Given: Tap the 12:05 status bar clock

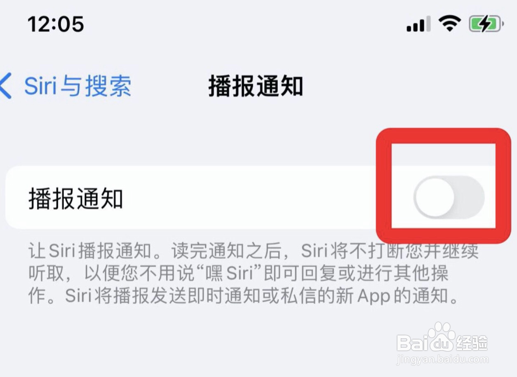Looking at the screenshot, I should tap(56, 24).
